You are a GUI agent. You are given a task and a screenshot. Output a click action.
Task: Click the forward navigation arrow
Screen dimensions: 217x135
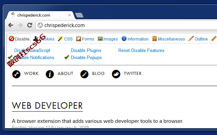20,25
